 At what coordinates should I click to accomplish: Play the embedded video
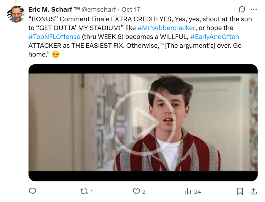[x=143, y=122]
